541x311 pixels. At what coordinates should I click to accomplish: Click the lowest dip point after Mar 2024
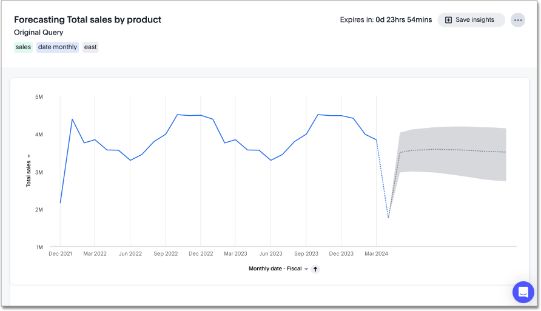coord(388,218)
